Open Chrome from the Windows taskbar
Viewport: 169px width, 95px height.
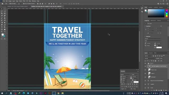(x=58, y=93)
